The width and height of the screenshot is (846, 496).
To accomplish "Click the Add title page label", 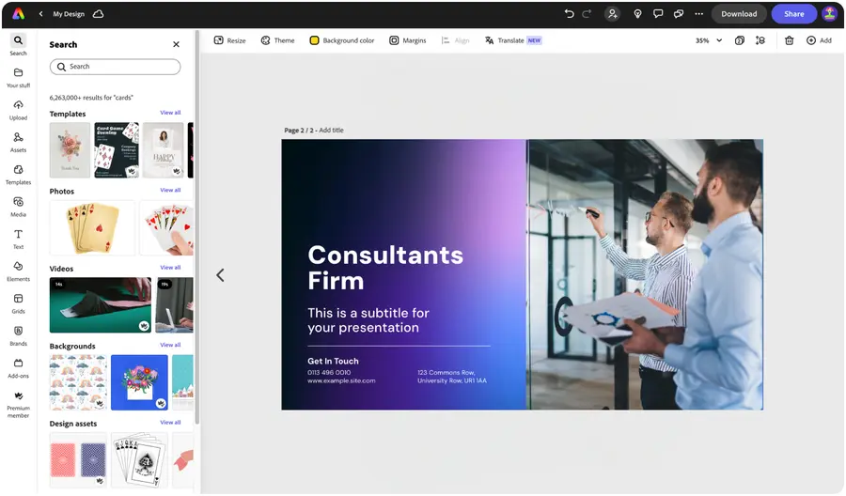I will [x=331, y=131].
